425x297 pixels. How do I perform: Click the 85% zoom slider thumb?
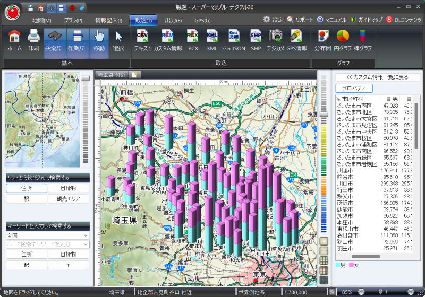point(380,292)
